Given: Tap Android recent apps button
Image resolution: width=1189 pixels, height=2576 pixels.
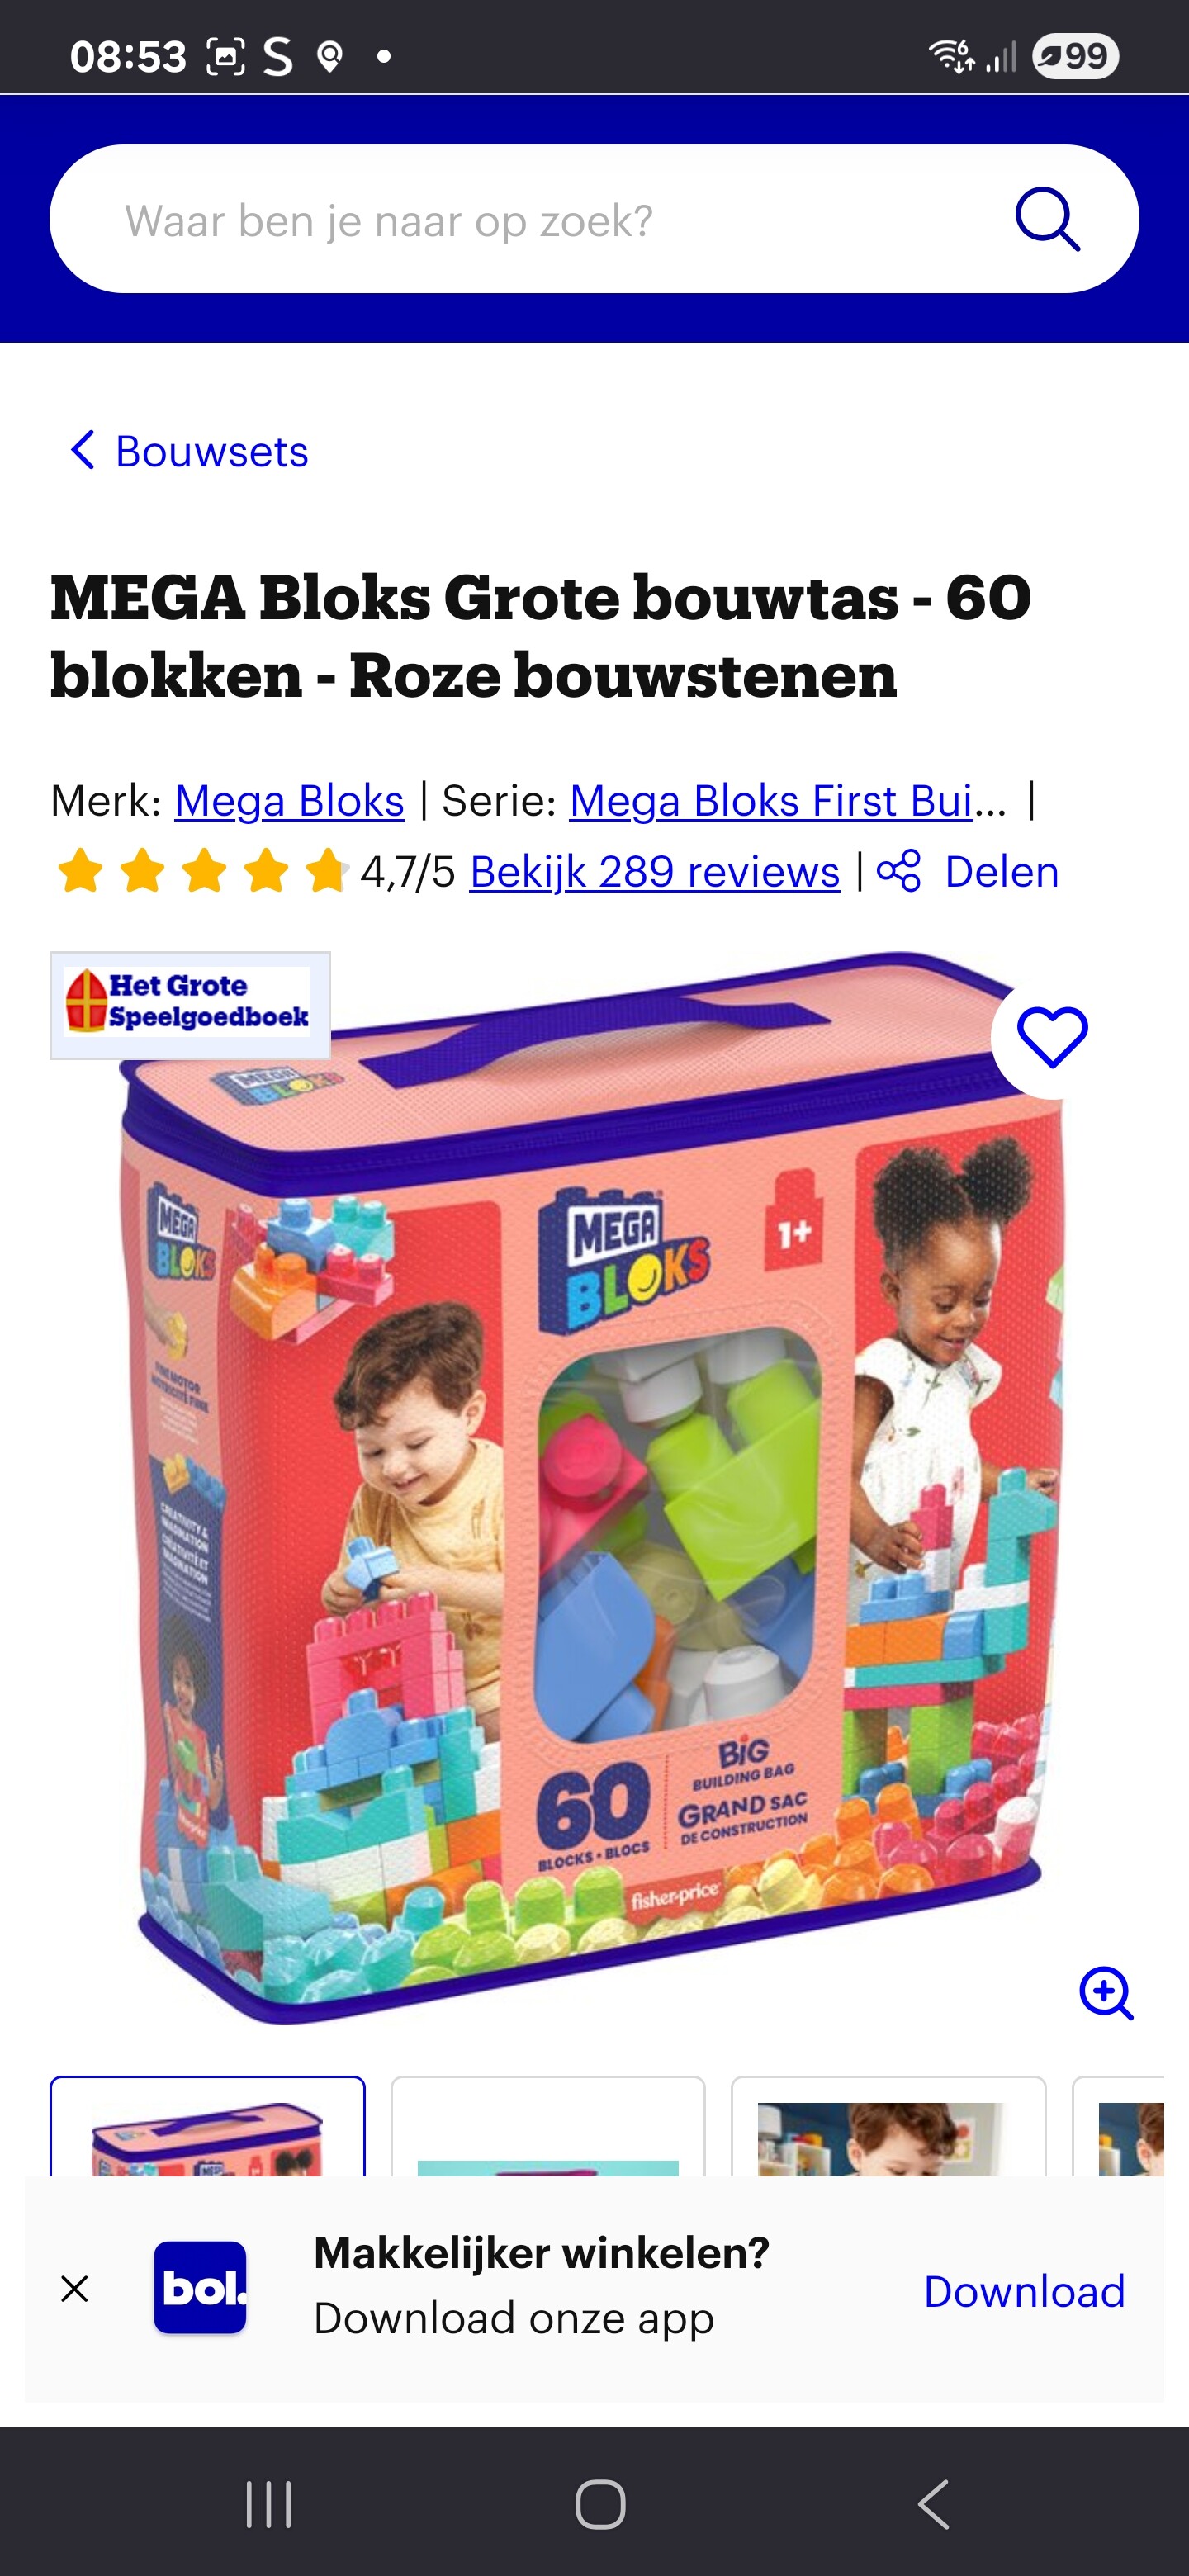Looking at the screenshot, I should [x=269, y=2503].
